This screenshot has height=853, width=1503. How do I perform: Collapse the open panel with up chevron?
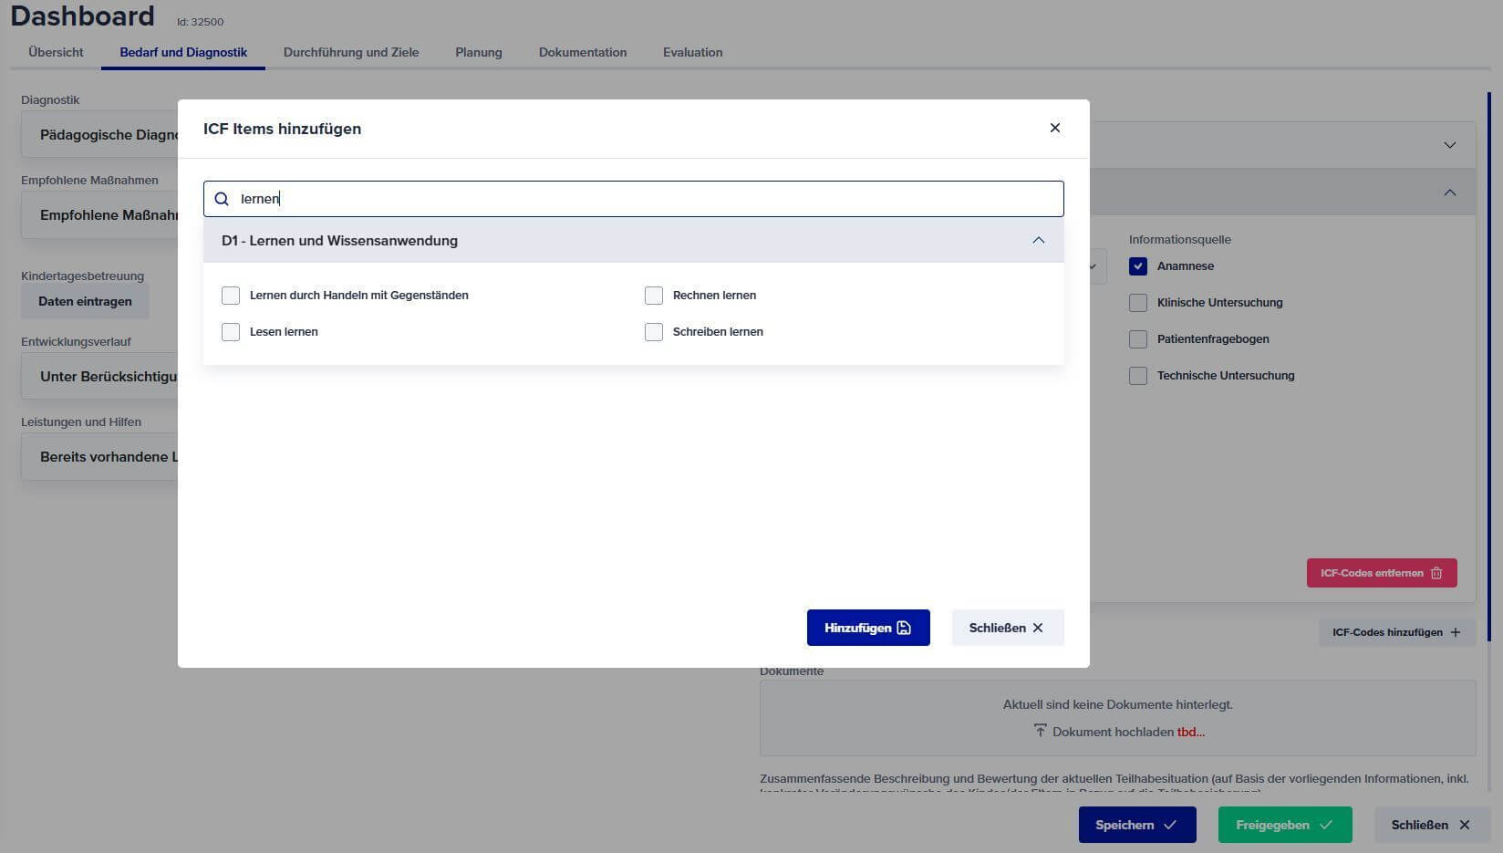(1449, 192)
